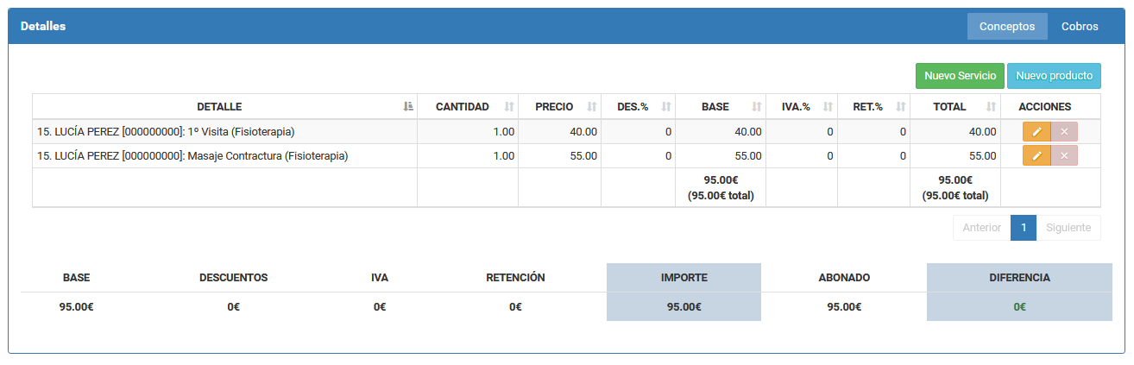
Task: Edit the 1º Visita row with pencil icon
Action: 1036,131
